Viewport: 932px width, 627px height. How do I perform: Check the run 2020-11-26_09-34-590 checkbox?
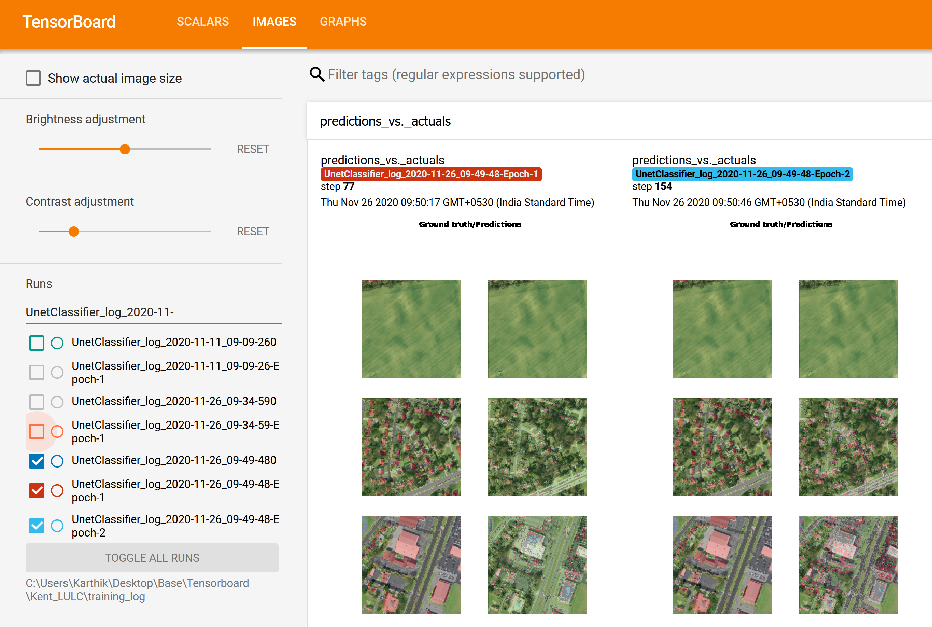click(x=37, y=402)
